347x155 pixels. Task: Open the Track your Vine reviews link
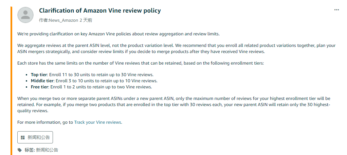tap(97, 122)
